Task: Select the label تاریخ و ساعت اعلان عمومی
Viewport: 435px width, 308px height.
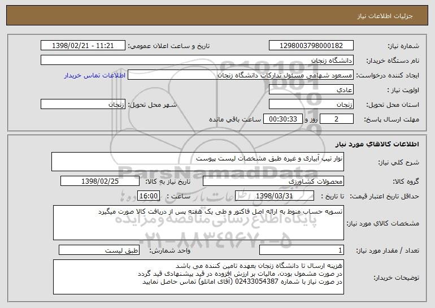Action: click(169, 46)
